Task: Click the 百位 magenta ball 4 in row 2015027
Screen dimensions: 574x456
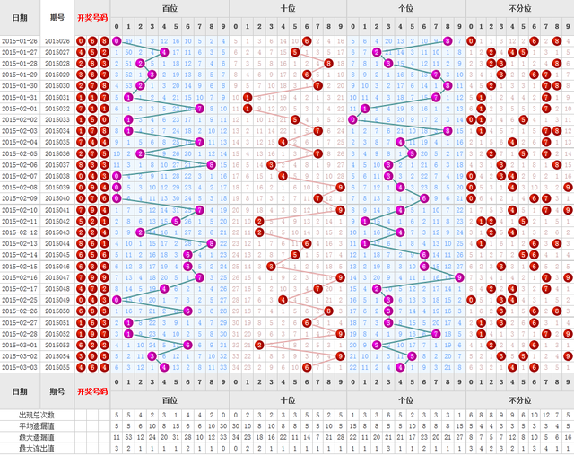Action: (164, 52)
